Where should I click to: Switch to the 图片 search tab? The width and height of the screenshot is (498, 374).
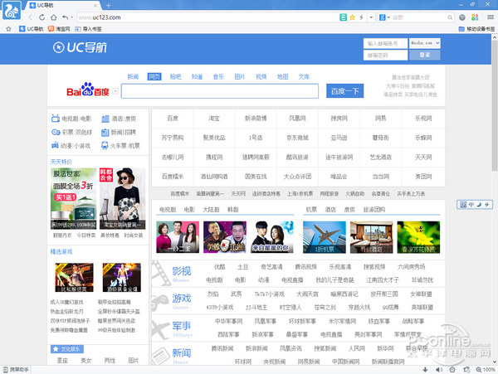(240, 76)
